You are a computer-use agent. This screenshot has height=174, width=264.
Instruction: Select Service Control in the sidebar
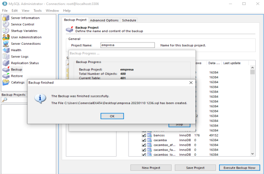(22, 24)
